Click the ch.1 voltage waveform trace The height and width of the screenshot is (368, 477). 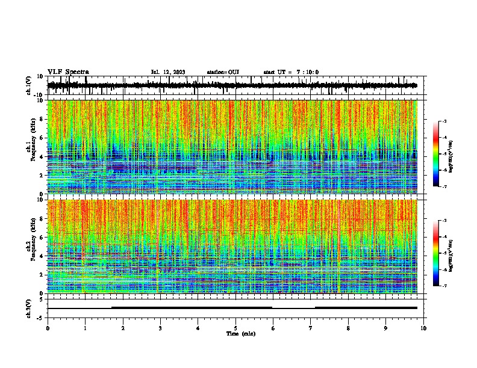click(232, 85)
